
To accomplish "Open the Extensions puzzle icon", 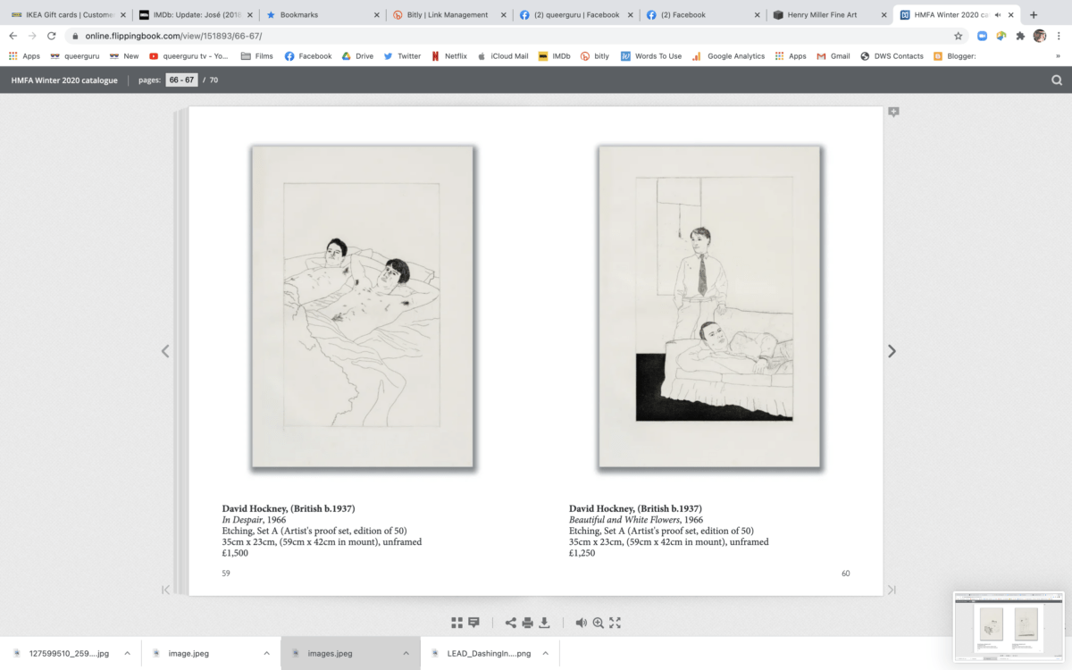I will [1020, 36].
